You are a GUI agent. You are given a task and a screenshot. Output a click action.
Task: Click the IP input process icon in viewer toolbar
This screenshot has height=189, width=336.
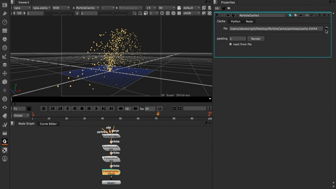[204, 13]
